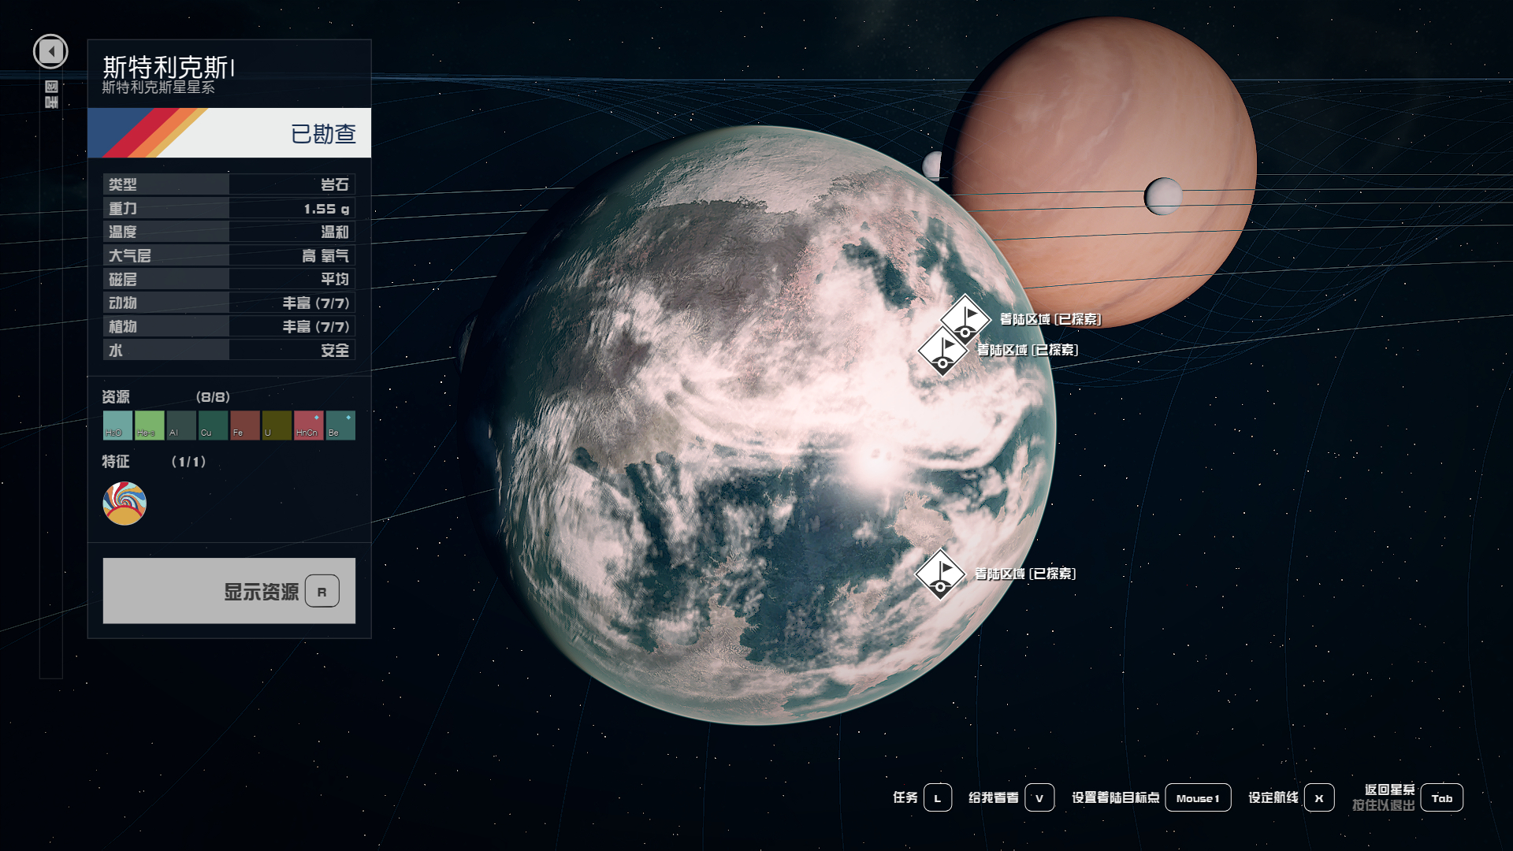
Task: Select the topmost landing zone flag marker
Action: [x=965, y=319]
